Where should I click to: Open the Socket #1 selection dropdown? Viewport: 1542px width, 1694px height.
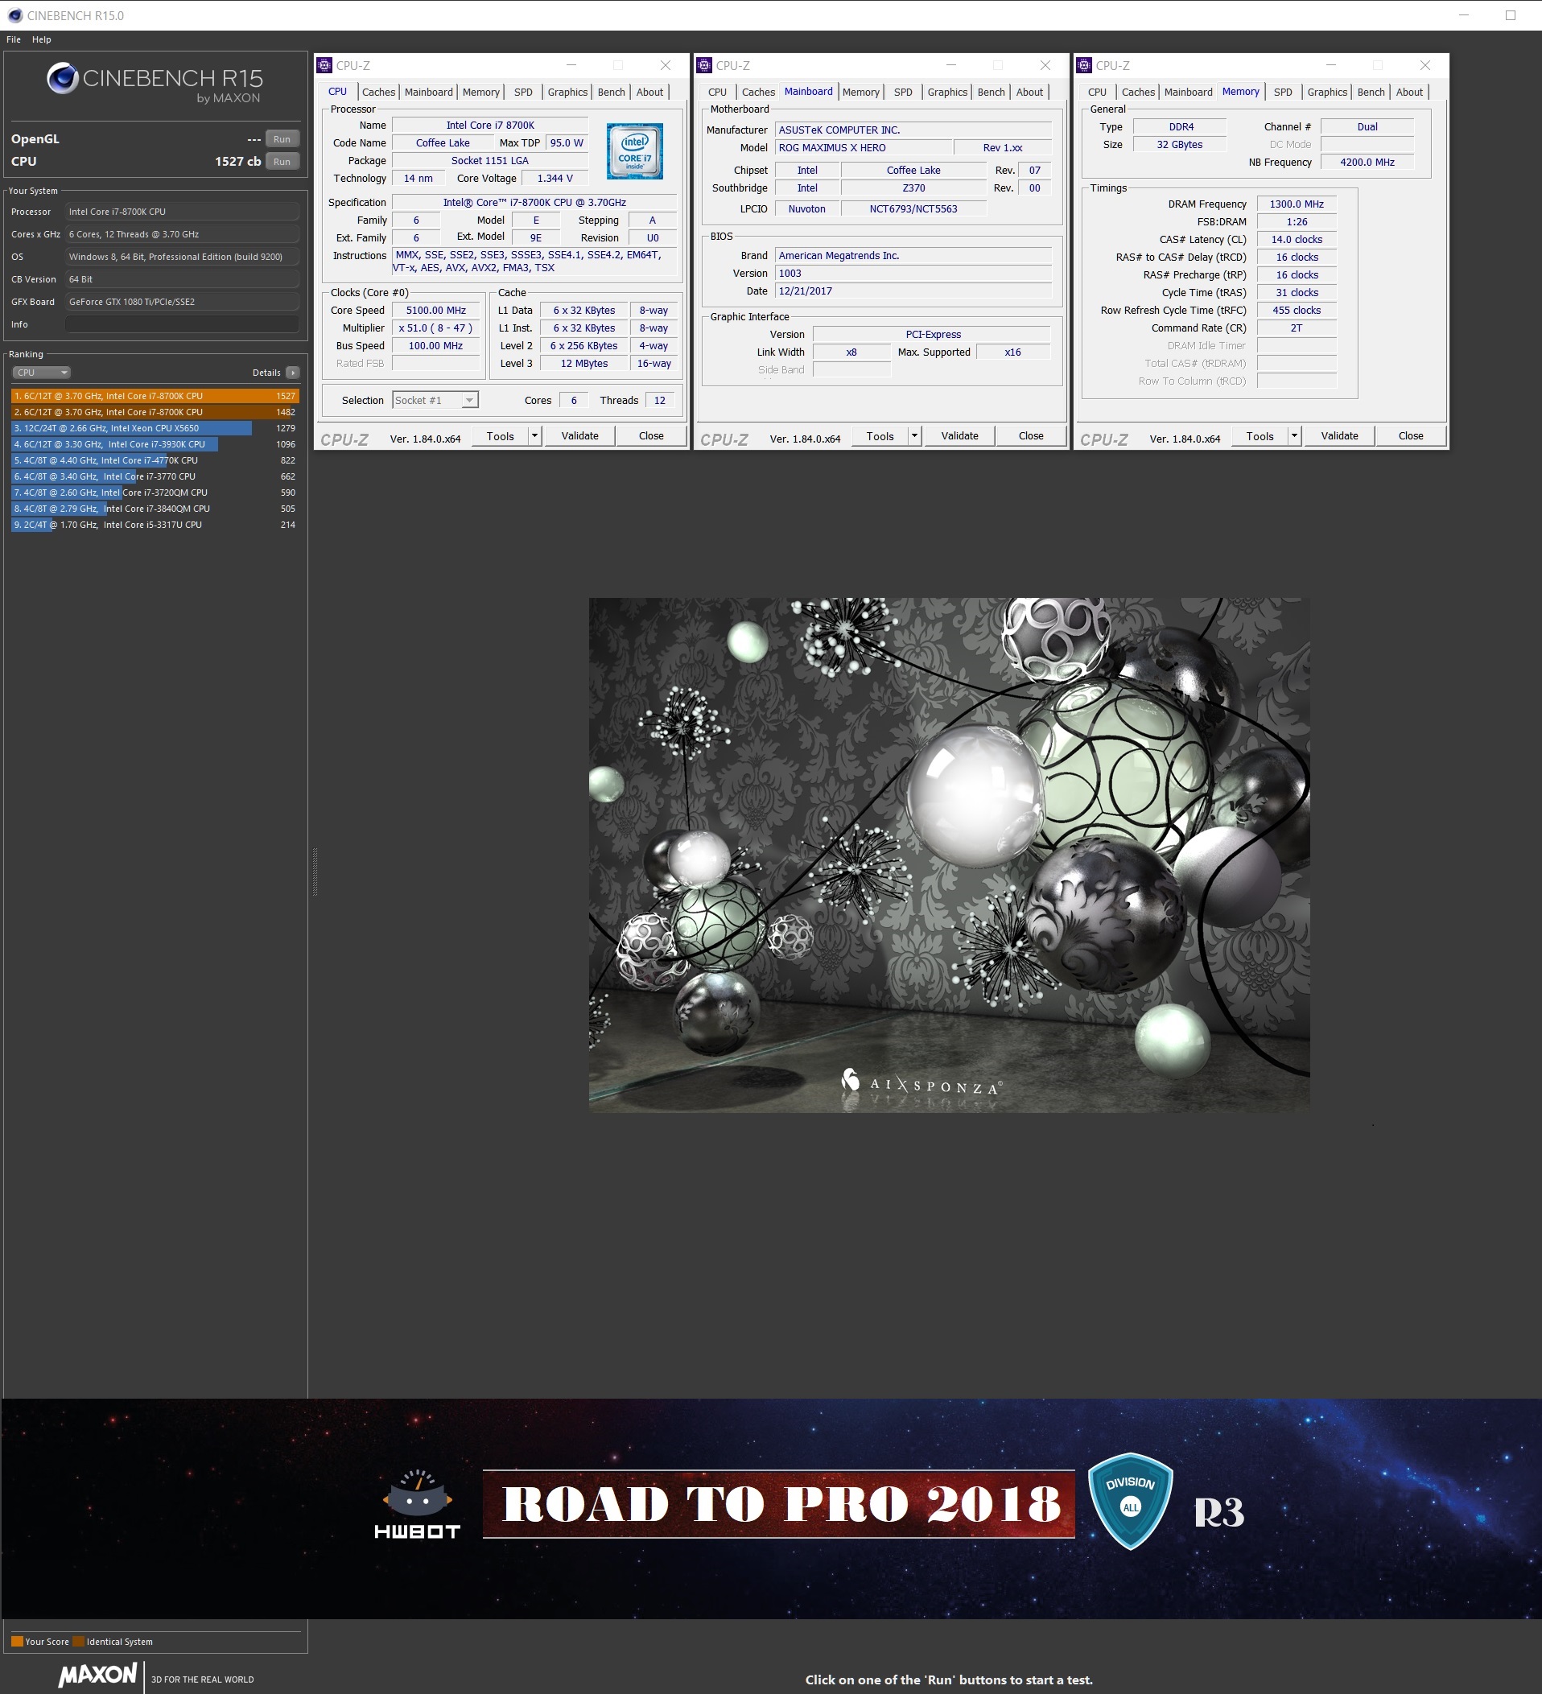click(435, 401)
